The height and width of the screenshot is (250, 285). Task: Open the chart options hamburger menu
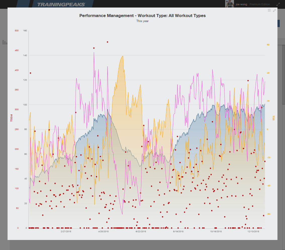pyautogui.click(x=269, y=11)
